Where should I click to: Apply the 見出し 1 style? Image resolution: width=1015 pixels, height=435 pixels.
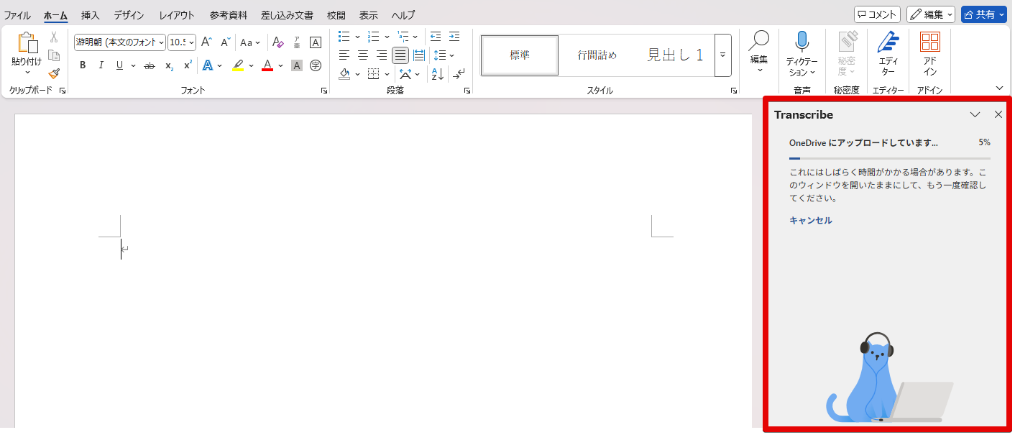coord(674,55)
